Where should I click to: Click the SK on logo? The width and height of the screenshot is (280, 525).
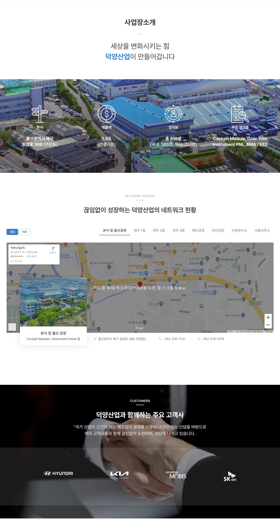pyautogui.click(x=230, y=476)
